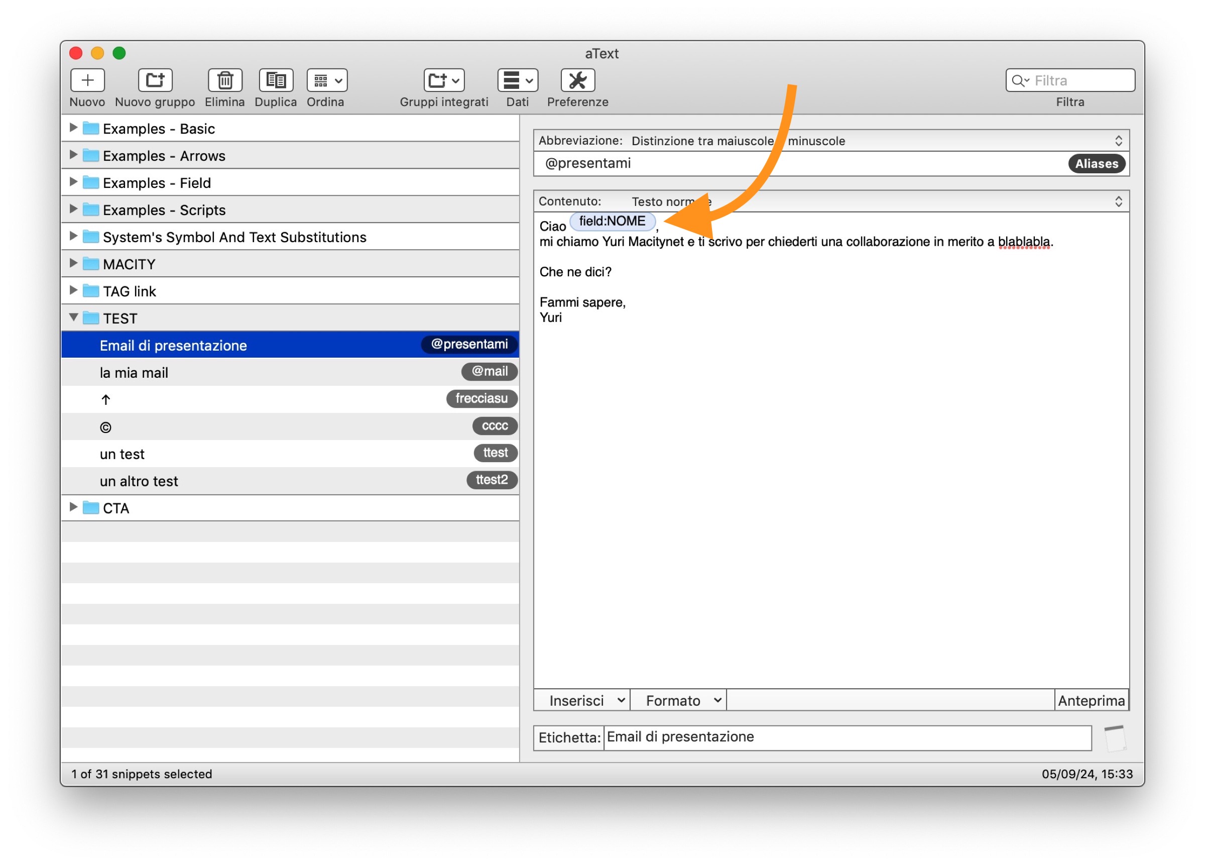Open Preferenze wrench icon
This screenshot has height=866, width=1205.
(x=577, y=80)
